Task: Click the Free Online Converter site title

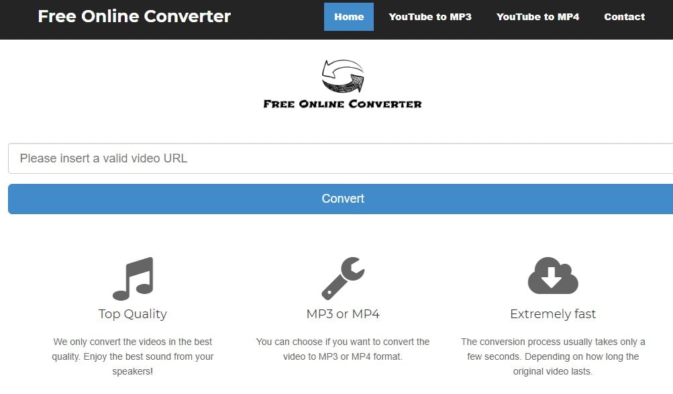Action: 134,16
